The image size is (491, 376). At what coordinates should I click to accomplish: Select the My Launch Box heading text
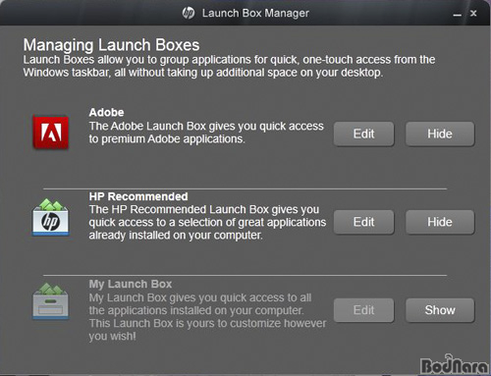pos(131,284)
